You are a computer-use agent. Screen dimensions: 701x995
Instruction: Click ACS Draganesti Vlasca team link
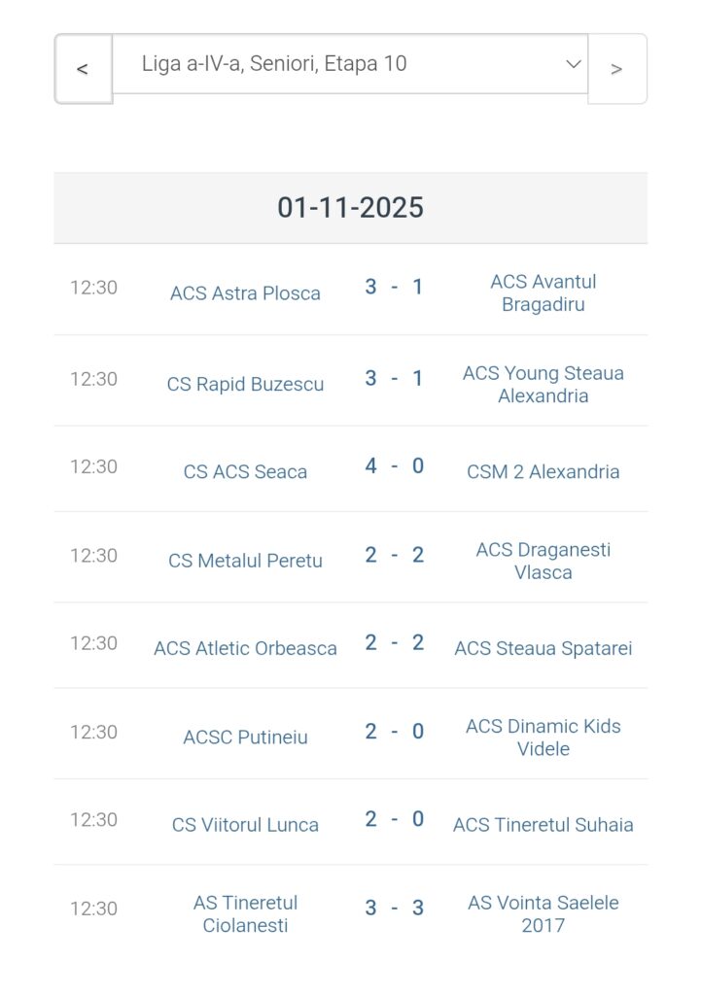(x=543, y=561)
